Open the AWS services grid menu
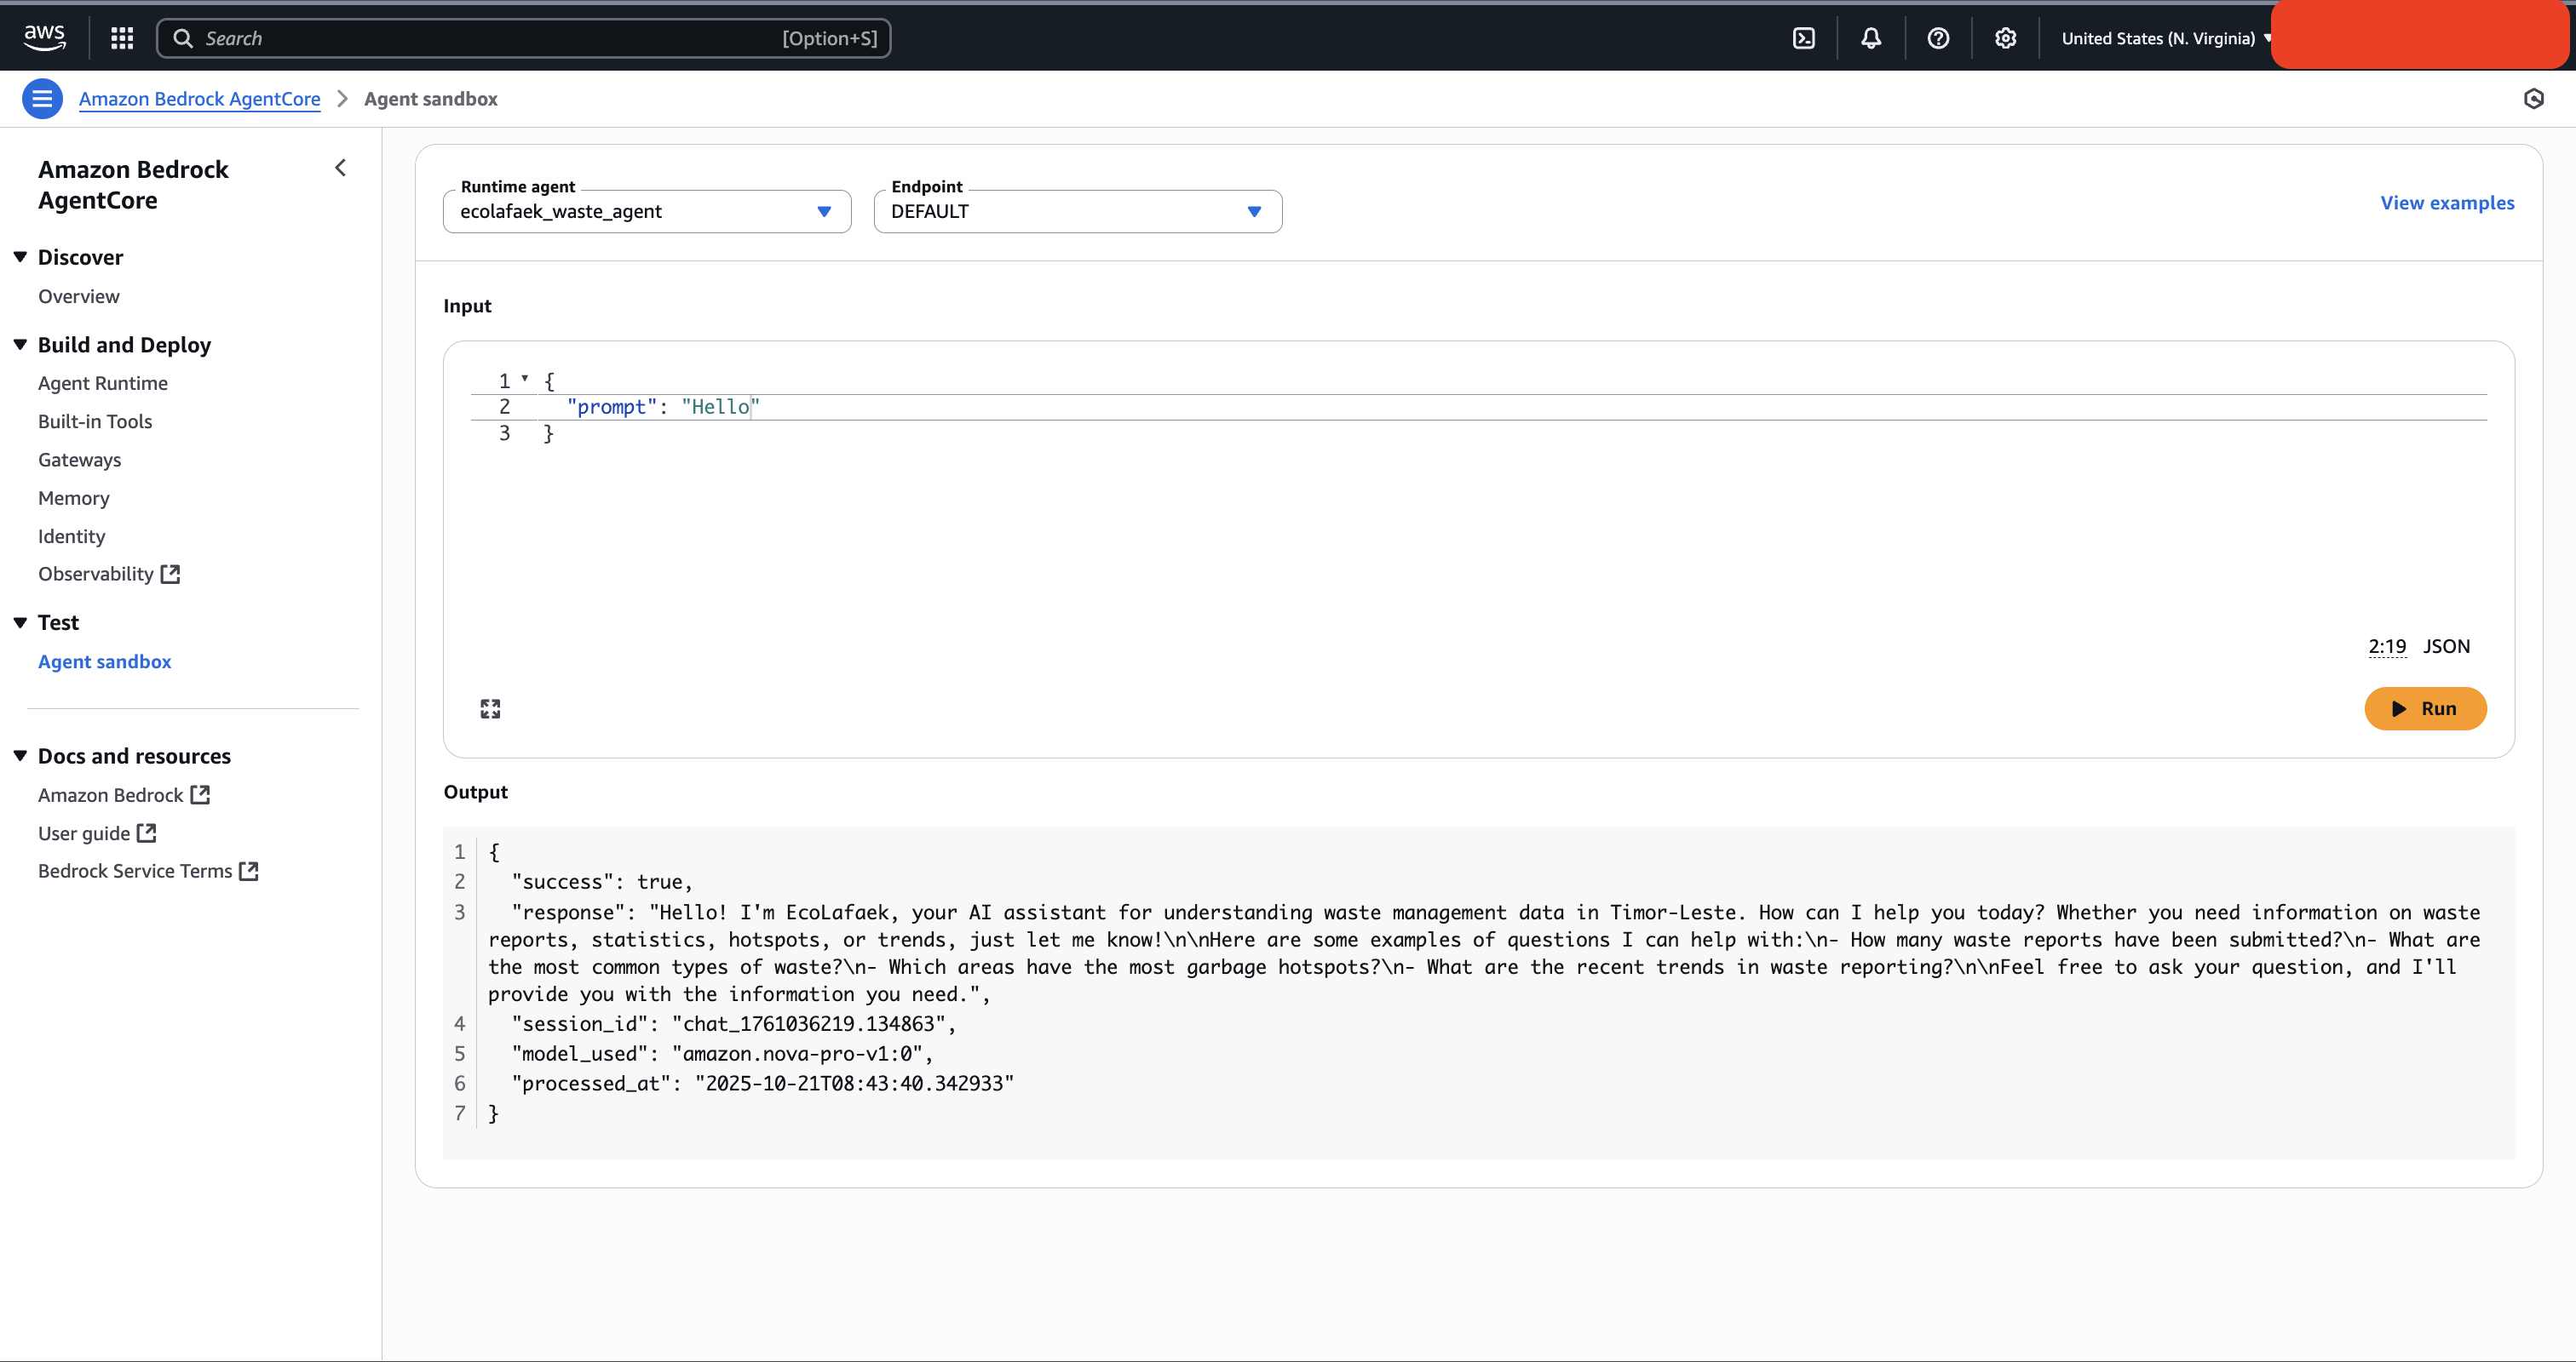 [x=122, y=38]
